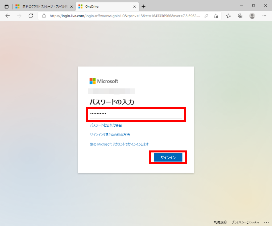The height and width of the screenshot is (226, 272).
Task: Maximize the browser window
Action: pos(254,6)
